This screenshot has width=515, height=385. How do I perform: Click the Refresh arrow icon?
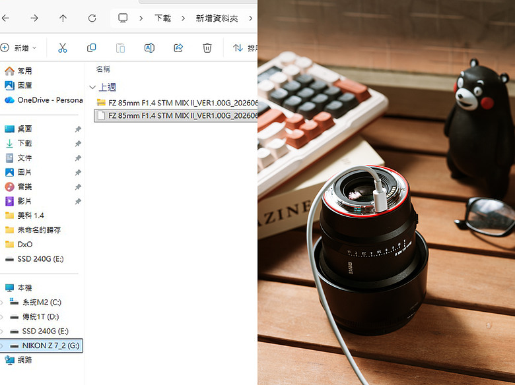pos(92,18)
